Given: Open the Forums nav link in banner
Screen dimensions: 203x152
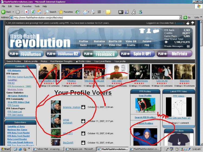Looking at the screenshot, I should [x=147, y=41].
